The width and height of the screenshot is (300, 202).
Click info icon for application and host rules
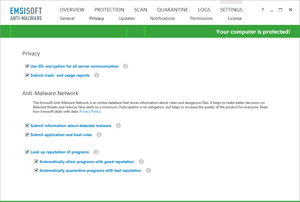99,135
